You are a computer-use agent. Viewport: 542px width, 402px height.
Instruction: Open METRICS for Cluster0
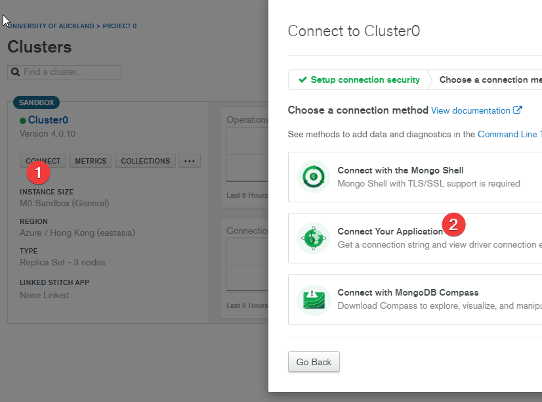[91, 161]
